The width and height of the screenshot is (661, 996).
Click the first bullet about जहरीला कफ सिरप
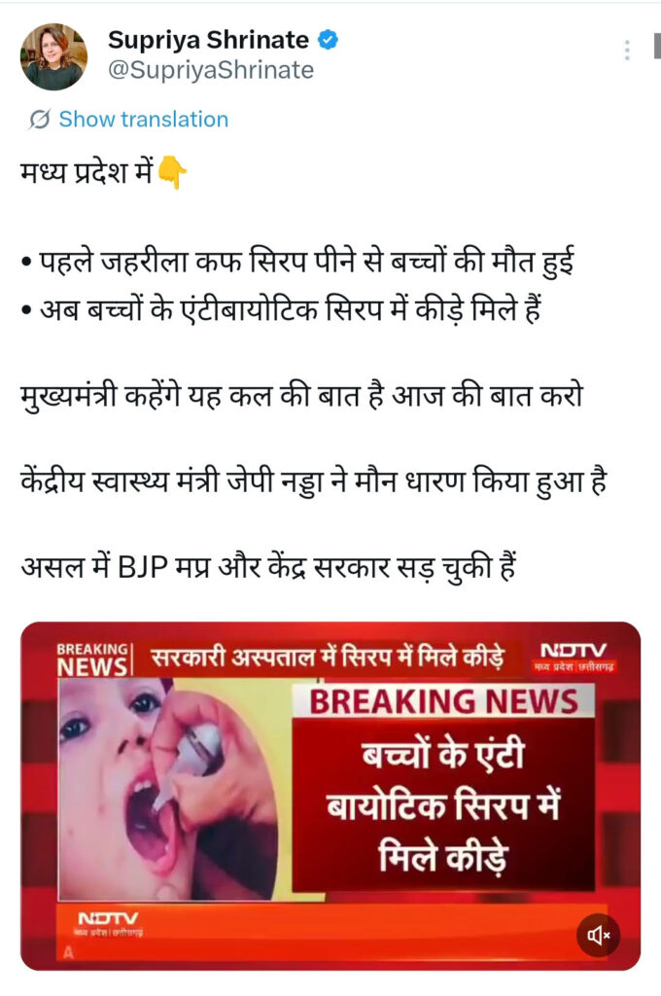coord(297,261)
